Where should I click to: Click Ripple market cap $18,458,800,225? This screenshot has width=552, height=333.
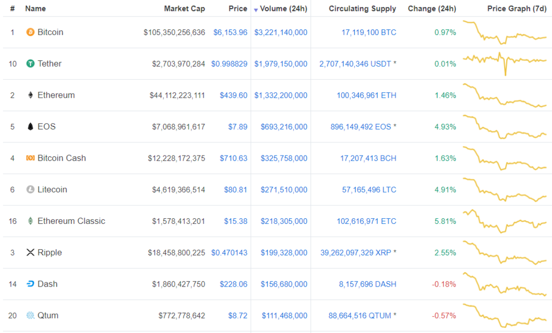[x=177, y=253]
